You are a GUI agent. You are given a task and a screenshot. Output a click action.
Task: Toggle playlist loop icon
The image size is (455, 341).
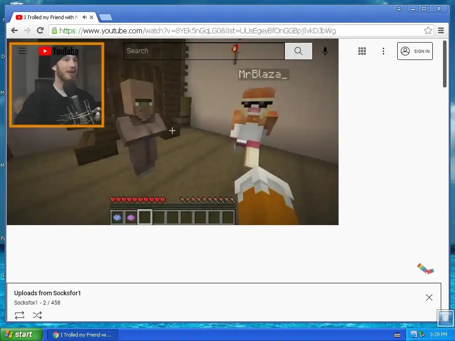pos(20,315)
